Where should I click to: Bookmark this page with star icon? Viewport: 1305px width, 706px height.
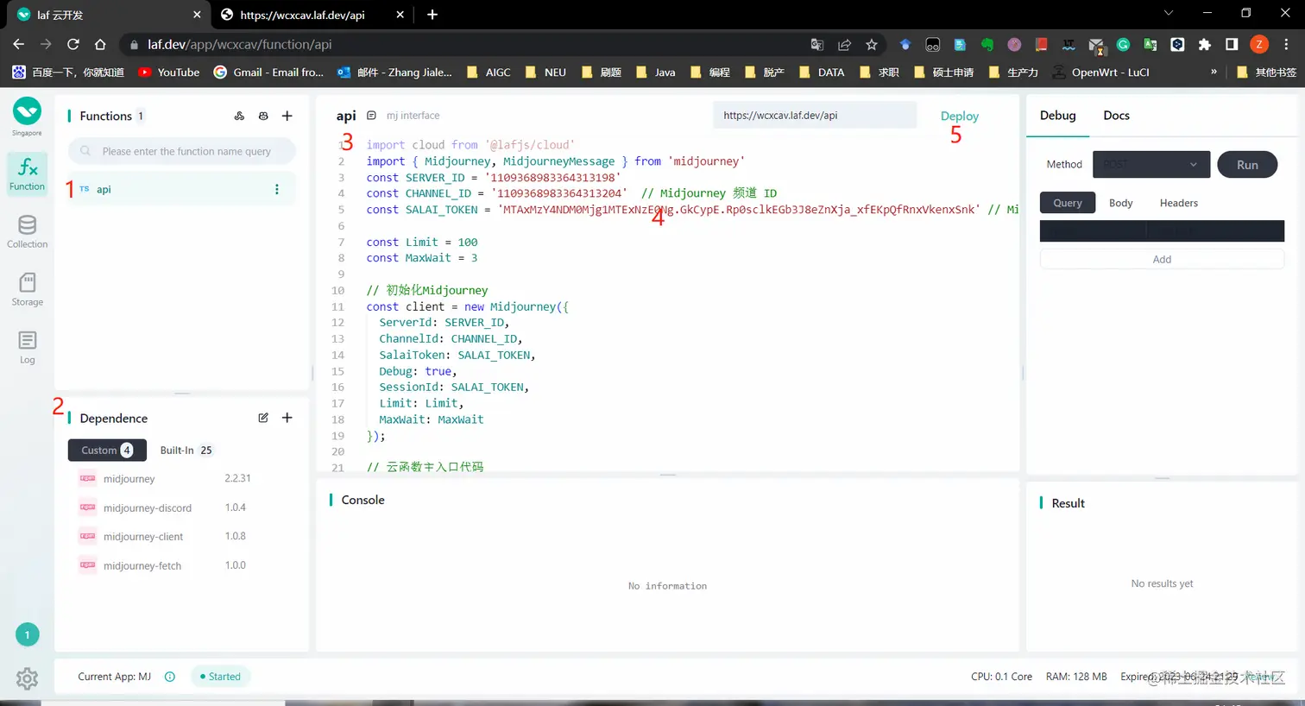pos(872,44)
